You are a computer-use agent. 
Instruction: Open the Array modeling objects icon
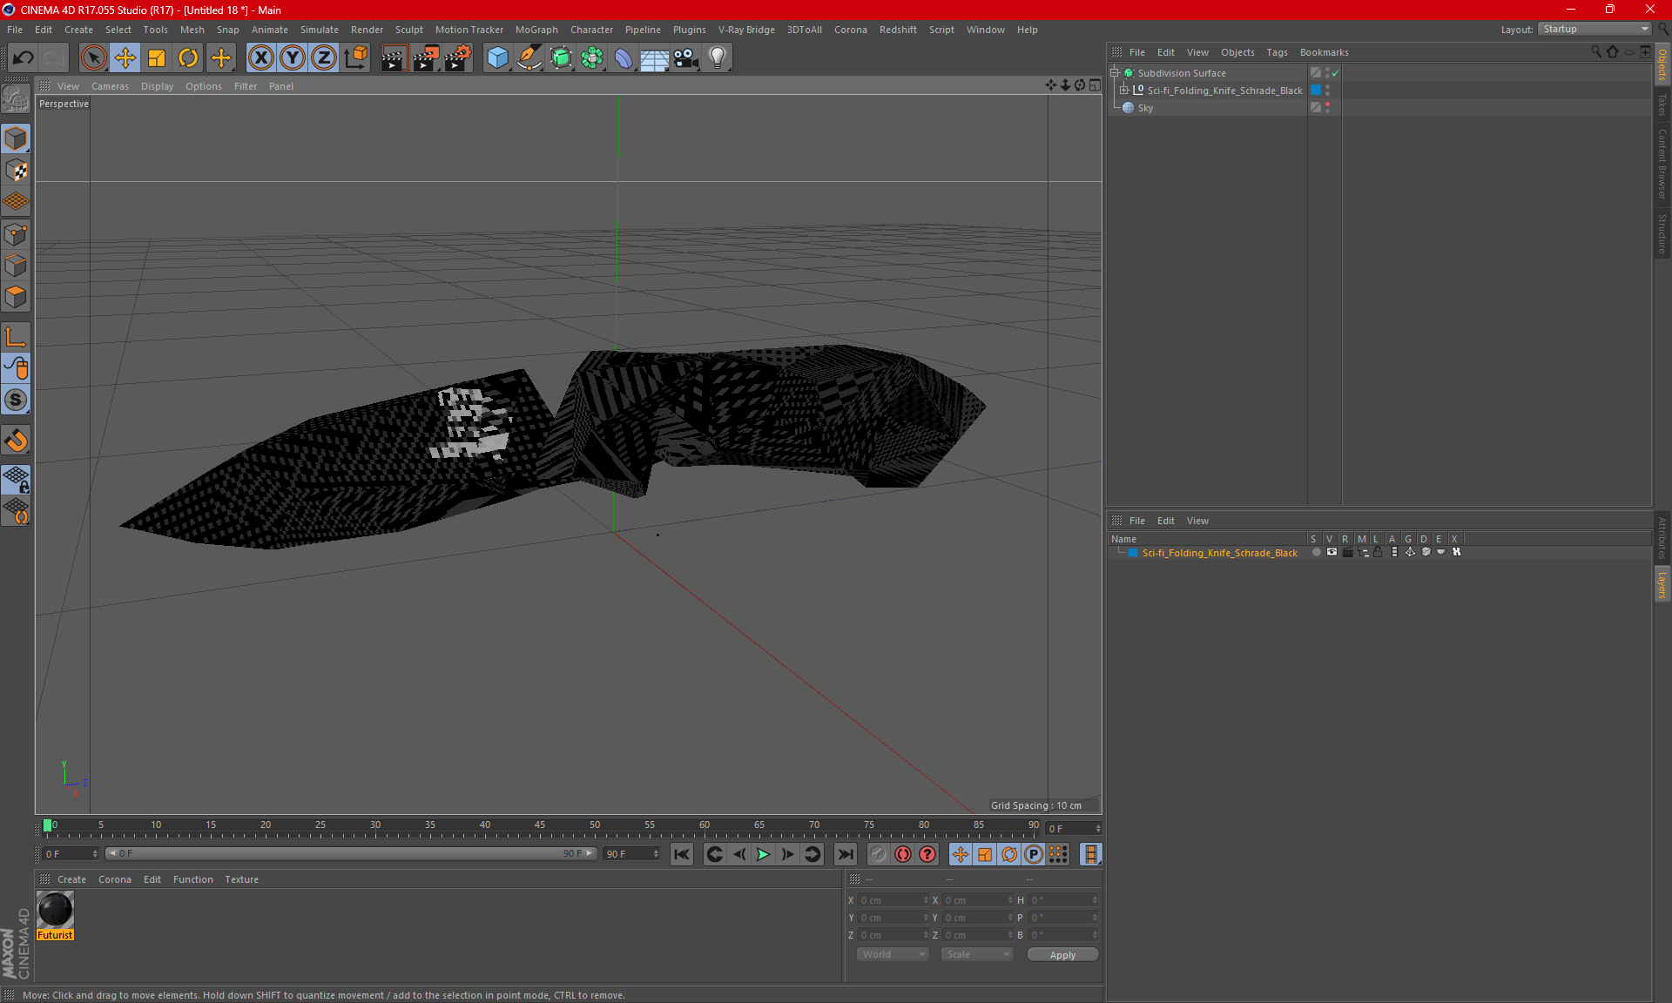pyautogui.click(x=592, y=58)
